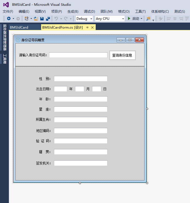Select the 验证码 textbox
This screenshot has height=203, width=190.
tap(81, 141)
